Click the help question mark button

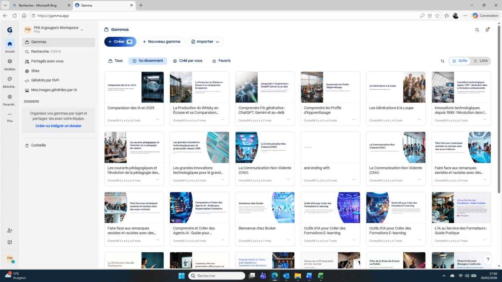487,259
